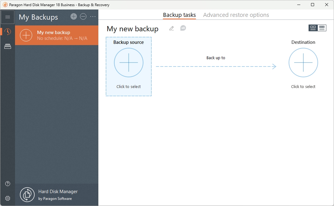Open Backup & Recovery clock icon

[x=8, y=32]
